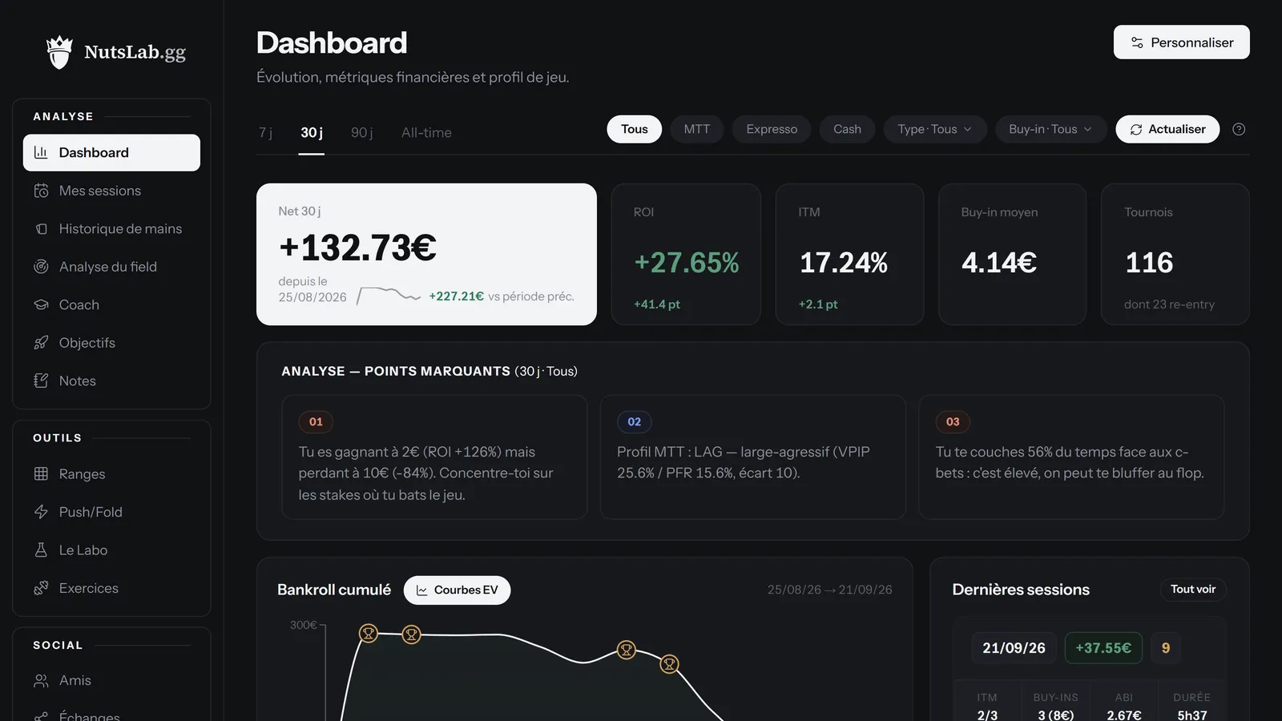Click the Coach graduation cap icon
Image resolution: width=1282 pixels, height=721 pixels.
(x=41, y=304)
